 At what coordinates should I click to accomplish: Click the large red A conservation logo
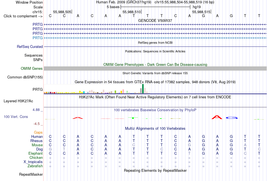pos(217,117)
